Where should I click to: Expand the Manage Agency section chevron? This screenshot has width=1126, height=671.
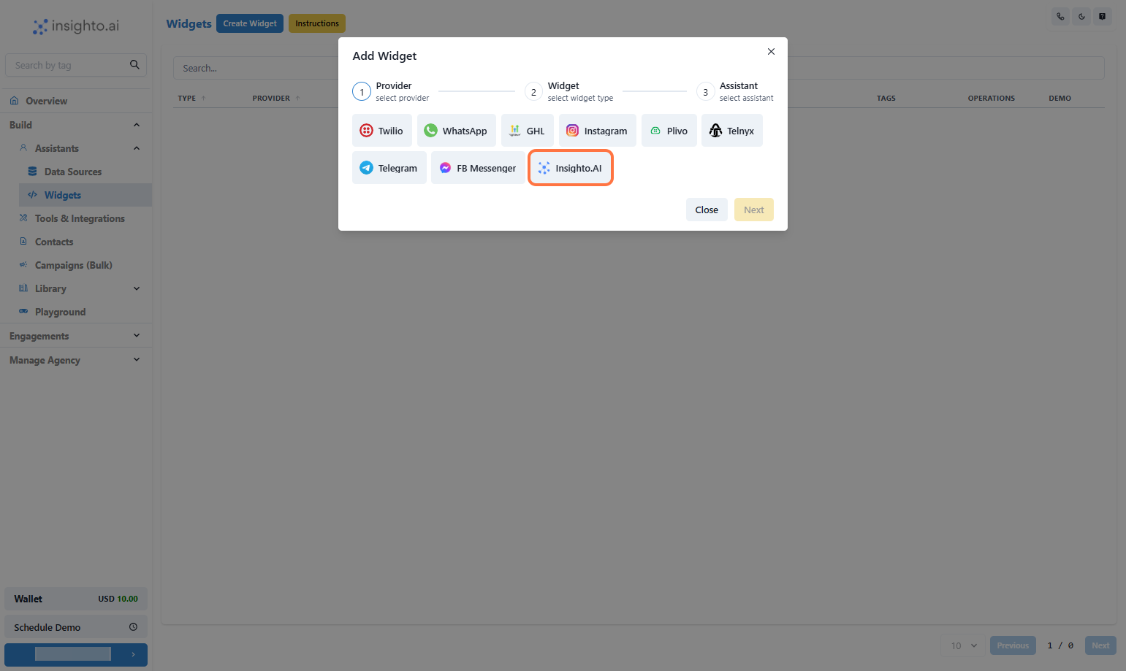click(137, 360)
